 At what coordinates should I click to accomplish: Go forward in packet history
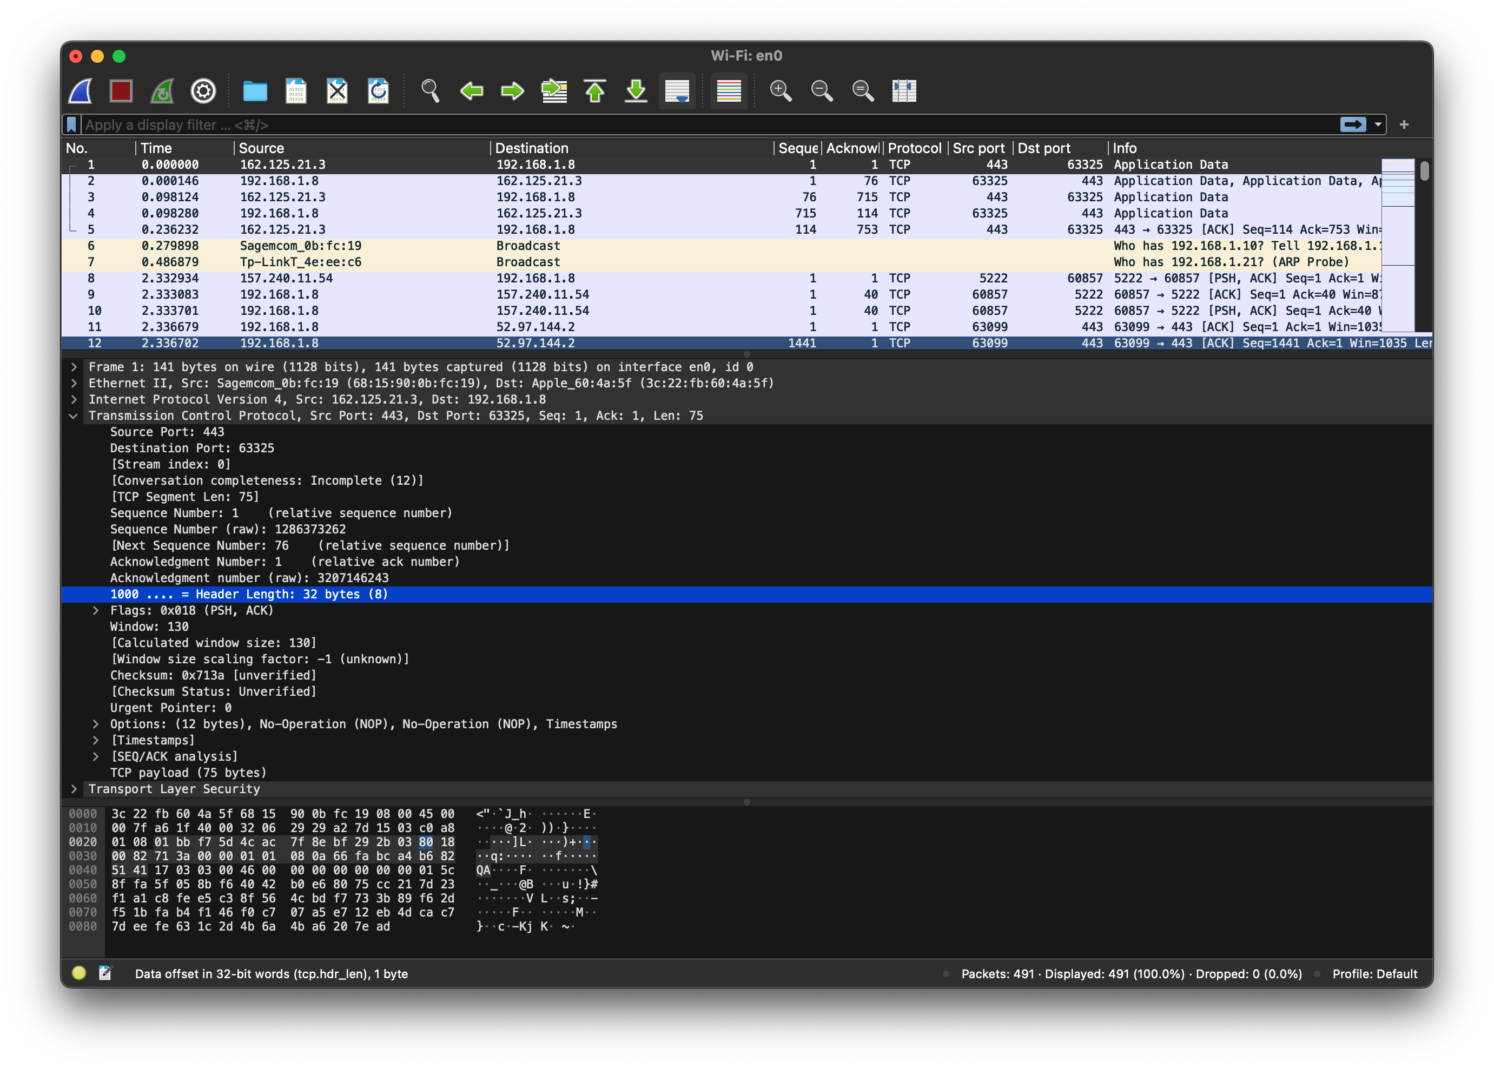512,91
